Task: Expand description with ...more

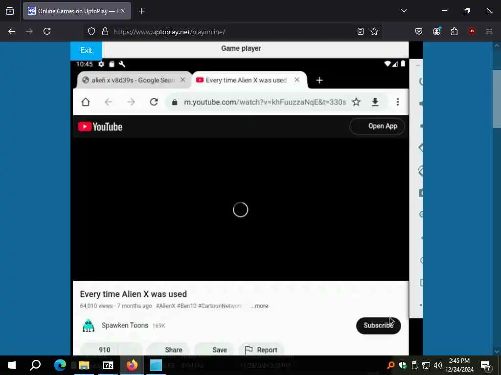Action: pos(259,306)
